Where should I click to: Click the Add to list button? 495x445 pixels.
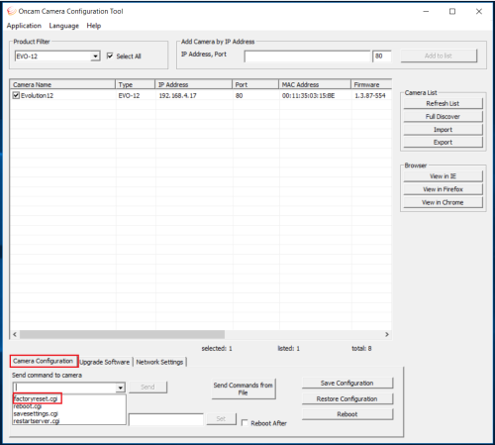coord(439,56)
